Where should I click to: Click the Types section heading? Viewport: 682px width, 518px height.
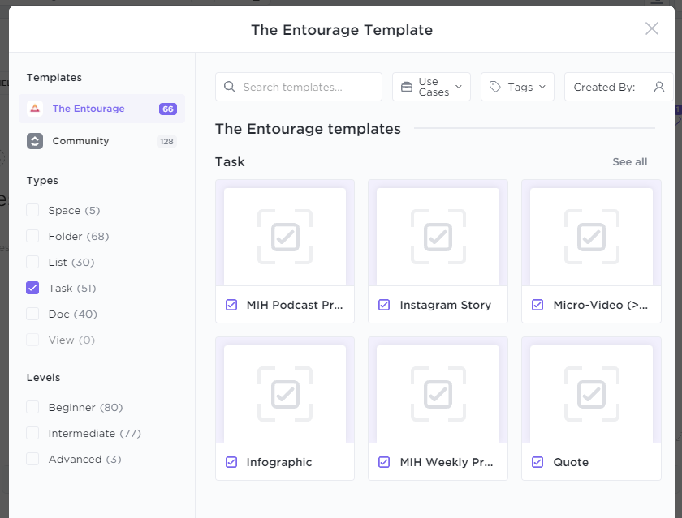pyautogui.click(x=42, y=180)
